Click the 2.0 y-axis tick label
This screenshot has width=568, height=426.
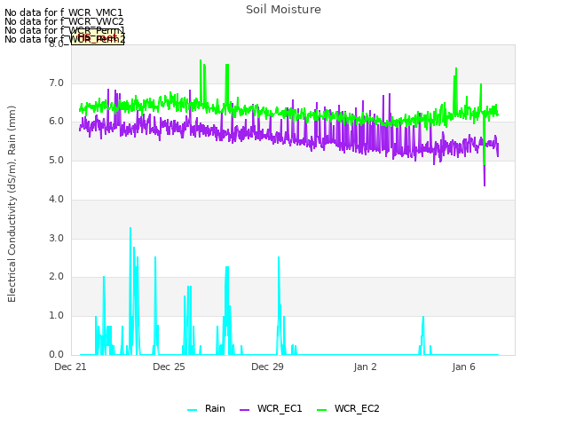(x=56, y=277)
